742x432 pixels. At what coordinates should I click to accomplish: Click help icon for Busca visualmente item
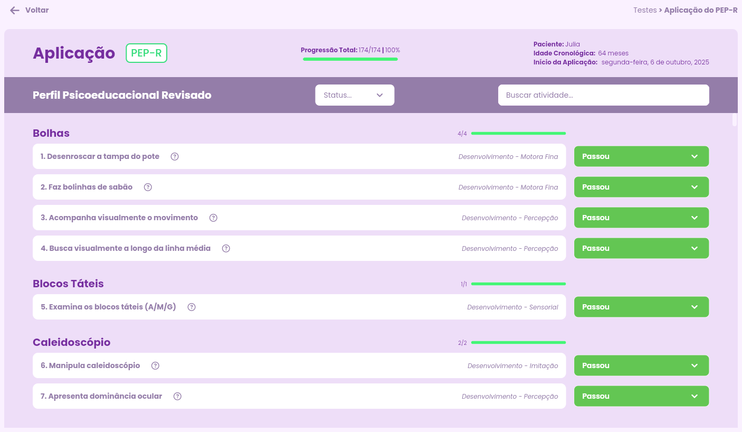point(226,248)
